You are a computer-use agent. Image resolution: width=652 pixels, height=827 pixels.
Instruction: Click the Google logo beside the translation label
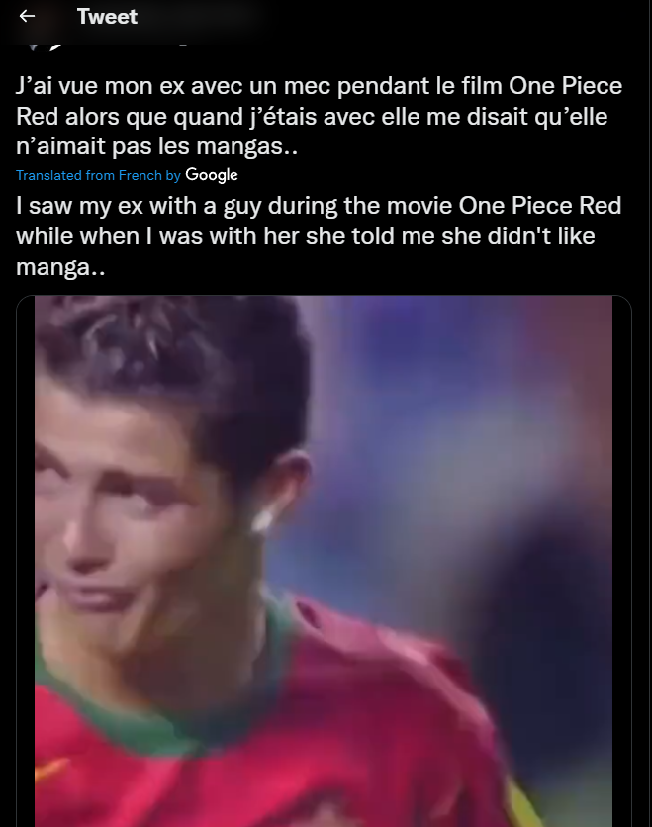click(212, 175)
